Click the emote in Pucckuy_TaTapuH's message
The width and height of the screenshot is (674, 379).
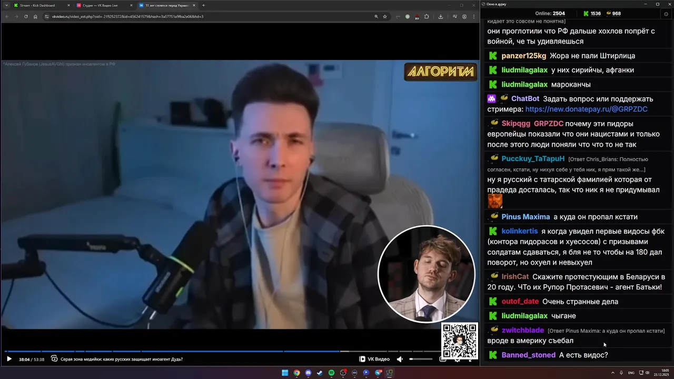[x=495, y=201]
